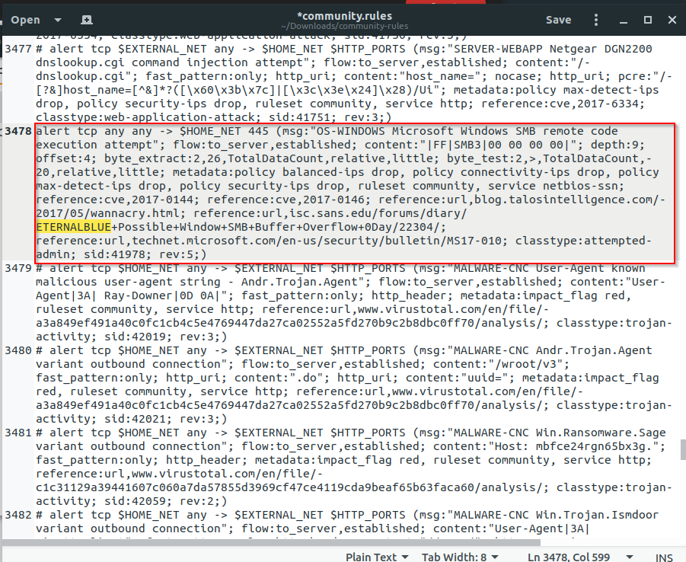Close the gedit window
Viewport: 686px width, 562px height.
coord(672,20)
